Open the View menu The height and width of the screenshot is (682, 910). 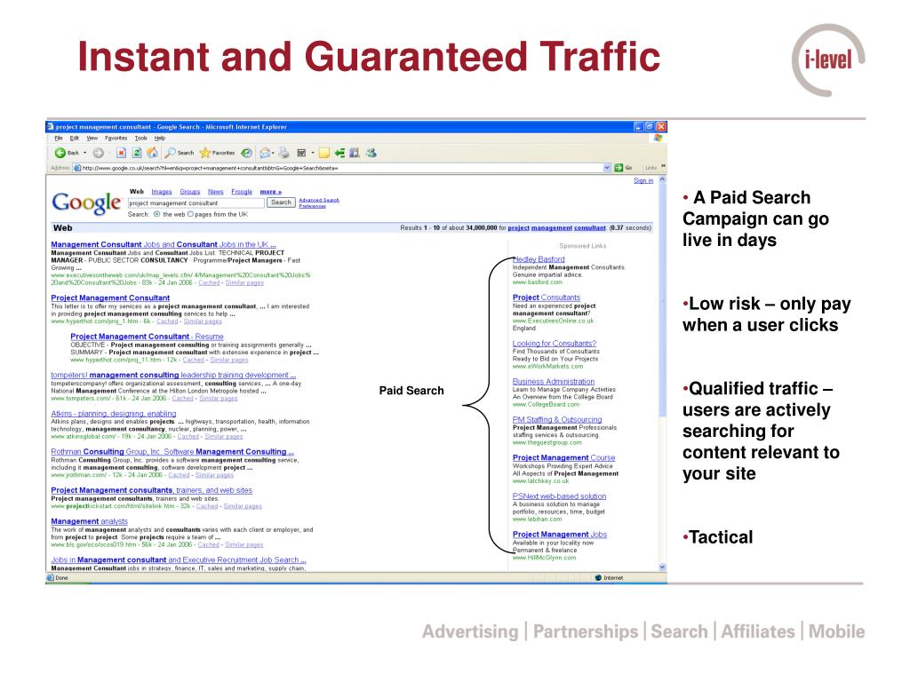click(x=92, y=139)
